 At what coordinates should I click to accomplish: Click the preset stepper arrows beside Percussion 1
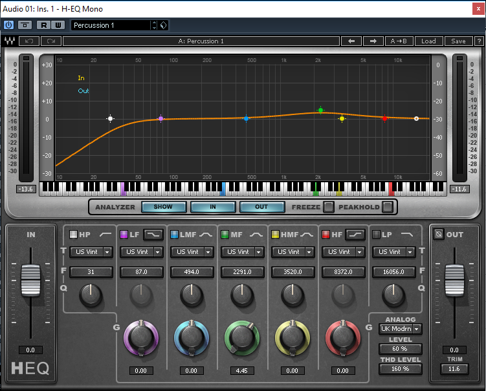pyautogui.click(x=154, y=25)
